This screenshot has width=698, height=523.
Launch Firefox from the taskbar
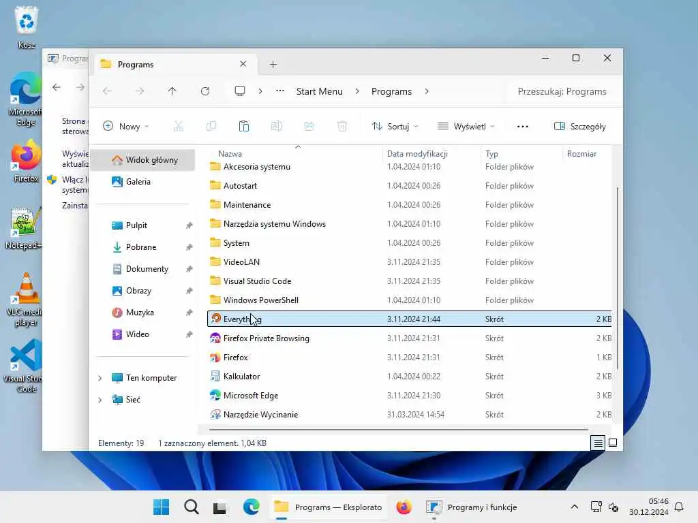[x=404, y=507]
